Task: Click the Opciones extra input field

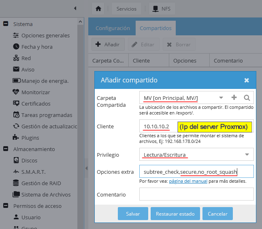Action: point(196,171)
